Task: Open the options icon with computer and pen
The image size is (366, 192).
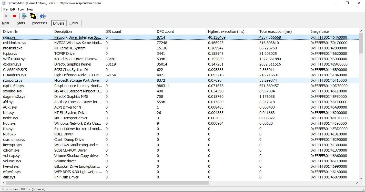Action: pyautogui.click(x=24, y=16)
